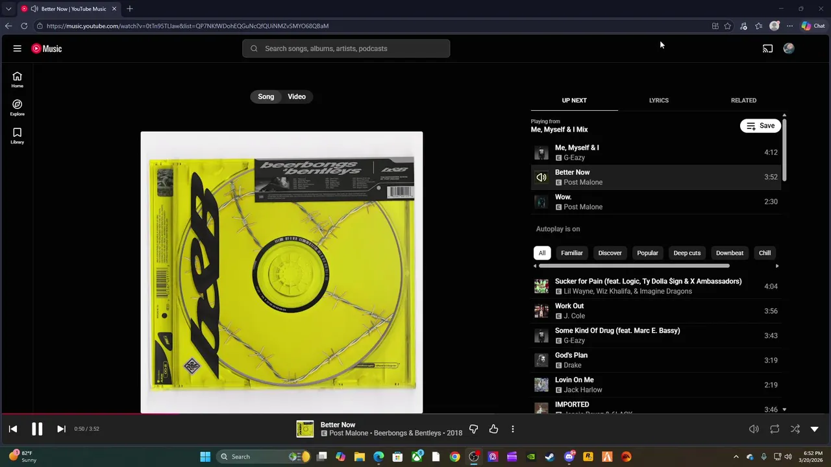Play Work Out by J. Cole
This screenshot has height=467, width=831.
tap(656, 311)
